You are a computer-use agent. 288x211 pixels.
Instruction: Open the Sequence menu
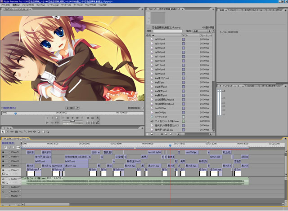pos(53,5)
